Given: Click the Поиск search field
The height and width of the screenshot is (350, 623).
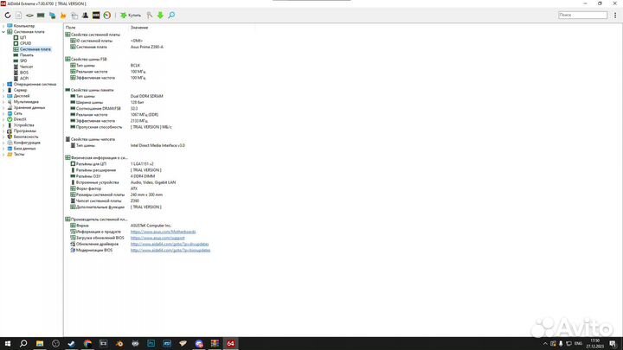Looking at the screenshot, I should [x=582, y=15].
